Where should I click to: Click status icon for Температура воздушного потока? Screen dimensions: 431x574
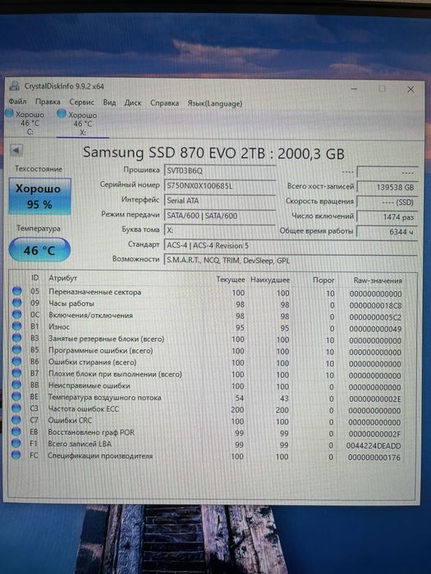(16, 396)
